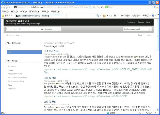160x115 pixels.
Task: Filter by type Discussion Forums
Action: point(15,74)
